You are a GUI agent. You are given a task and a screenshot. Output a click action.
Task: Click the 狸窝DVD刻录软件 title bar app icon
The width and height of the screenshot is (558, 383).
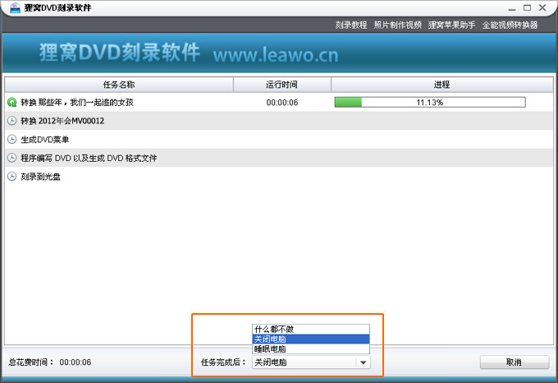[15, 8]
